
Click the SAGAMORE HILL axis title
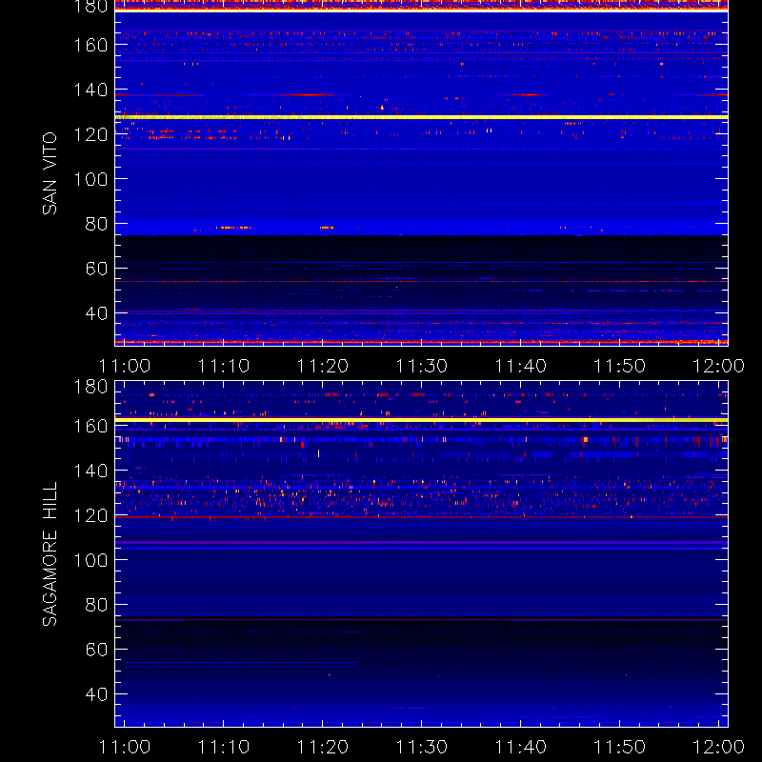point(50,554)
